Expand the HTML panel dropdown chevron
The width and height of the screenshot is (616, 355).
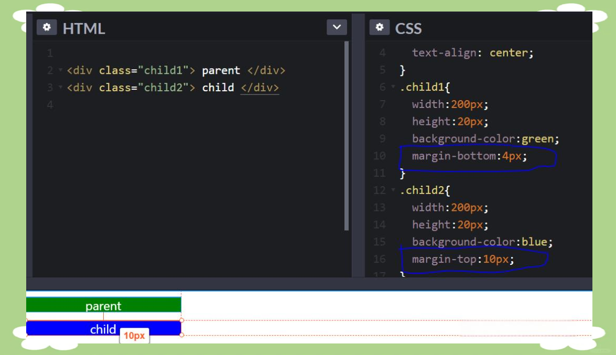point(337,27)
